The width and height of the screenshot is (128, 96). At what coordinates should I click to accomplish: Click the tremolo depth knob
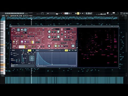29,36
